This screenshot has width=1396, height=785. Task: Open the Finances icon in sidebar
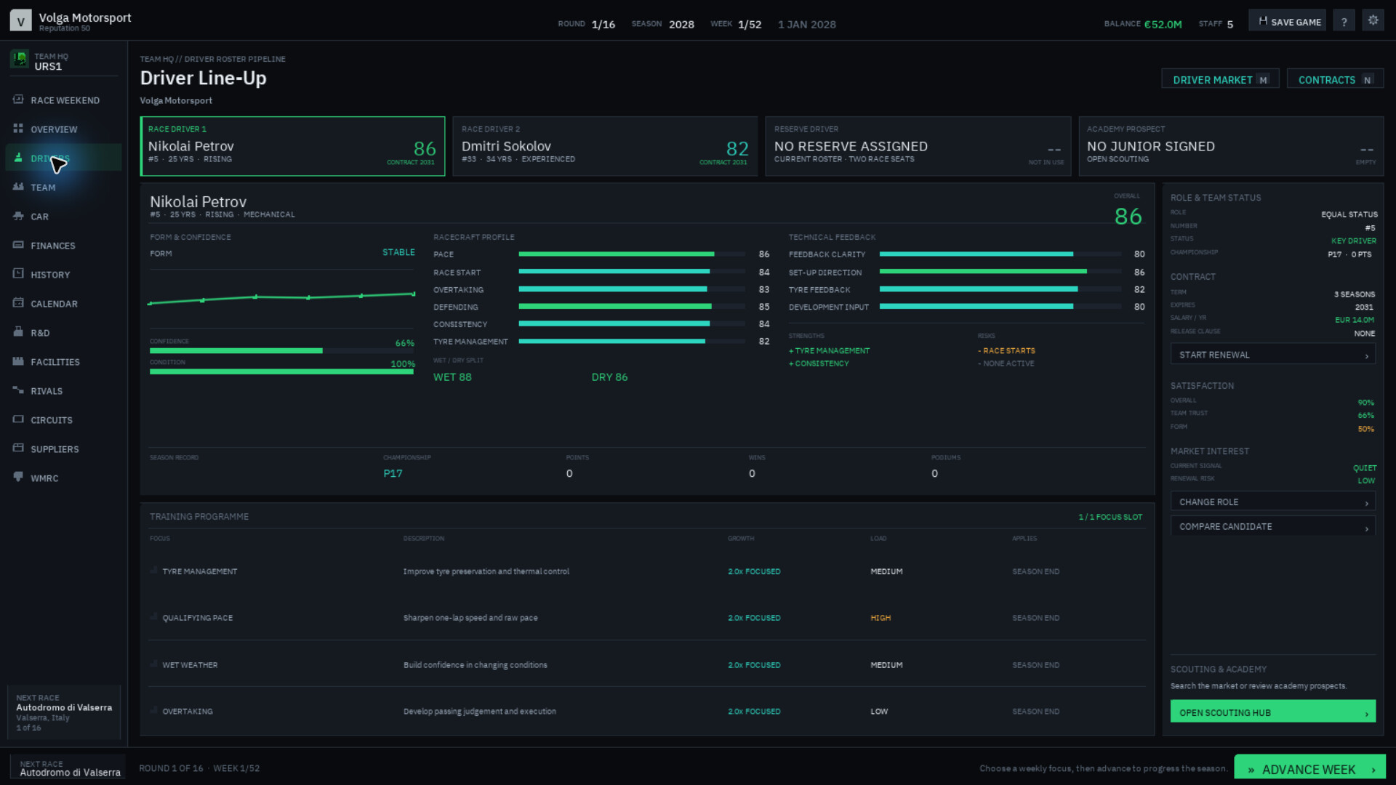pos(18,245)
